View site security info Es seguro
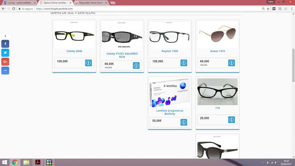 point(26,9)
